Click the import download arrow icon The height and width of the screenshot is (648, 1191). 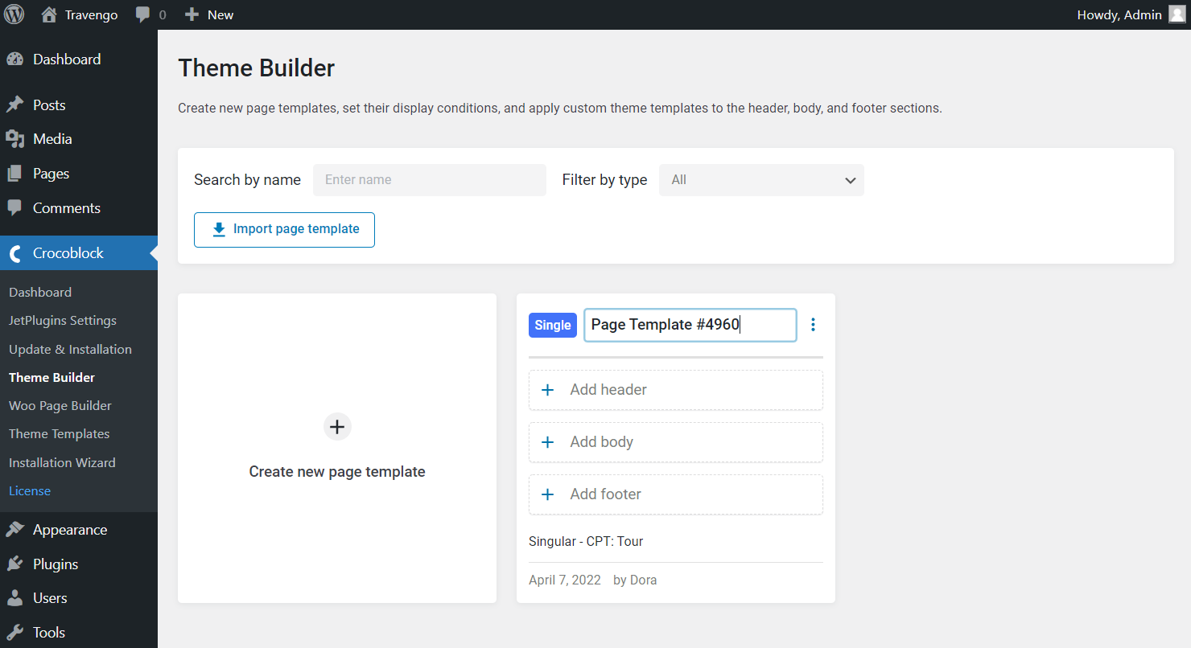[219, 230]
